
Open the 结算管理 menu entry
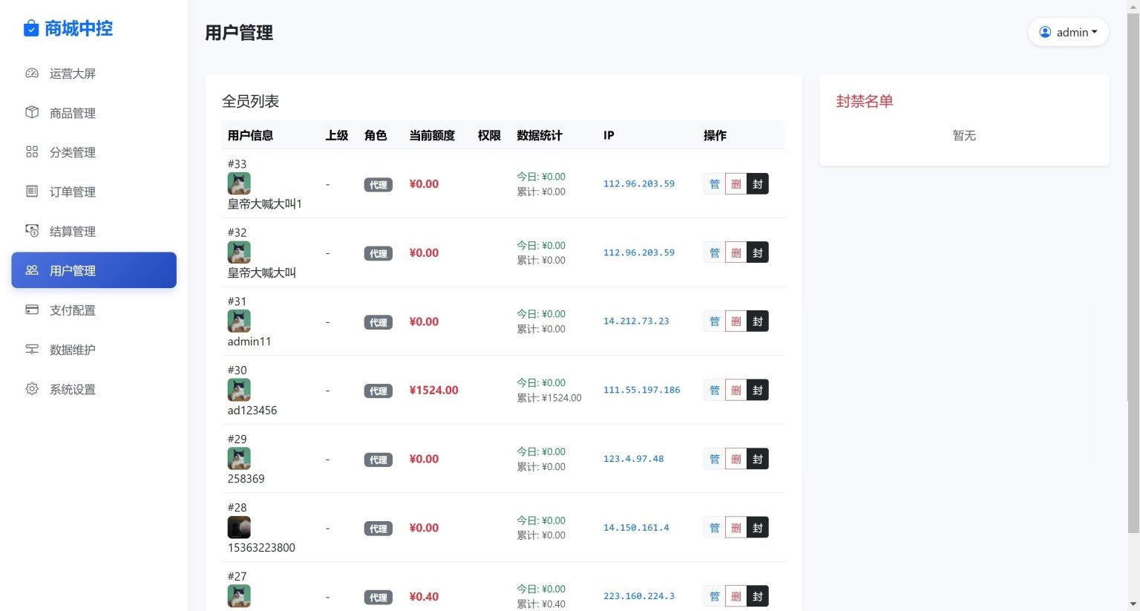[x=73, y=230]
